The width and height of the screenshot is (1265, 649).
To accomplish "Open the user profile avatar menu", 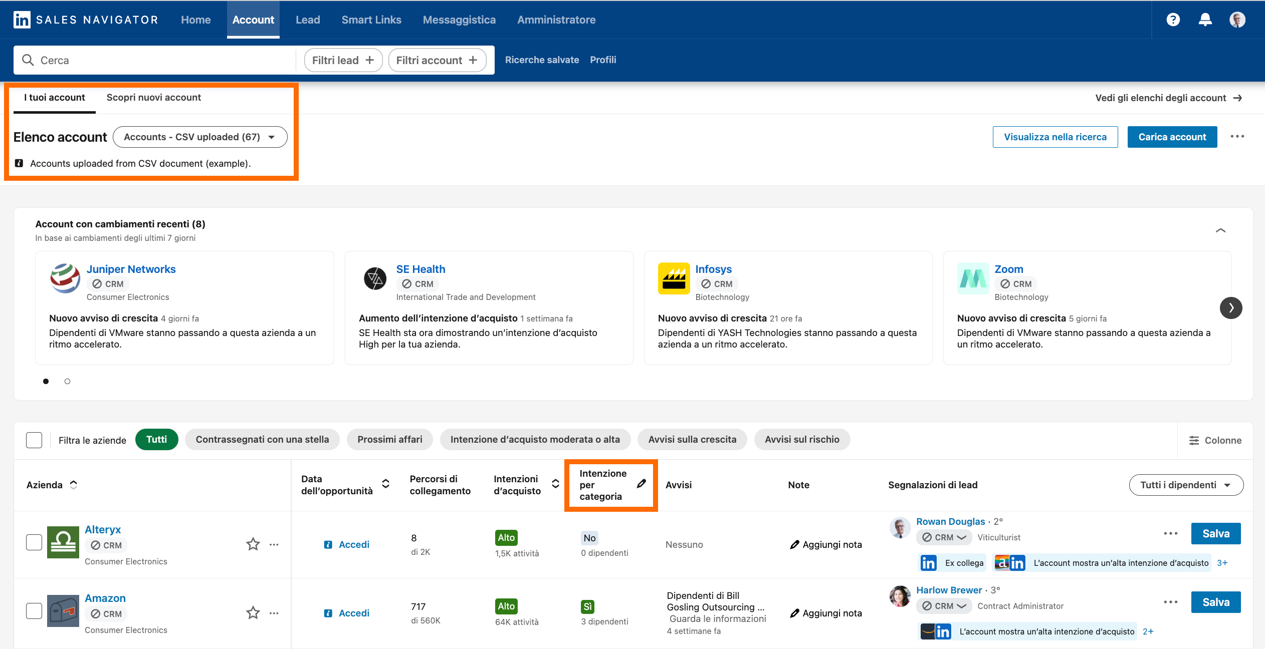I will tap(1237, 20).
